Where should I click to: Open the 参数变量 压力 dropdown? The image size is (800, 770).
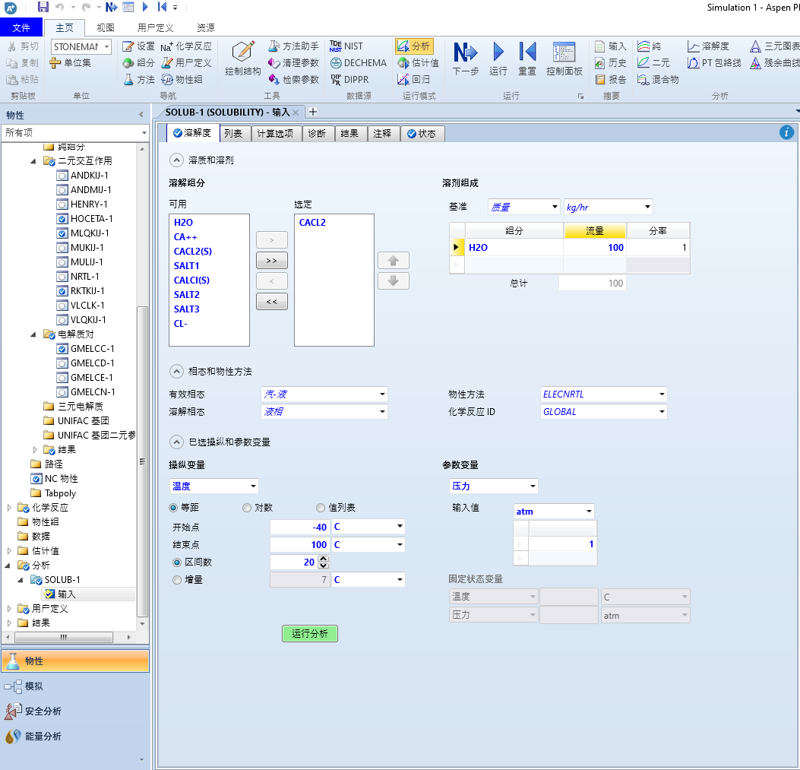(493, 486)
